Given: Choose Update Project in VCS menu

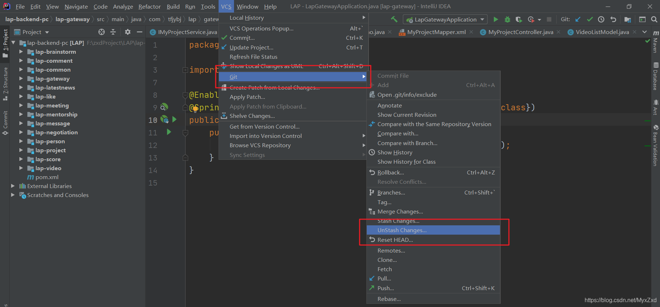Looking at the screenshot, I should [293, 47].
